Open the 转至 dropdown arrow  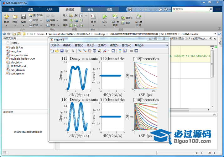tap(57, 20)
